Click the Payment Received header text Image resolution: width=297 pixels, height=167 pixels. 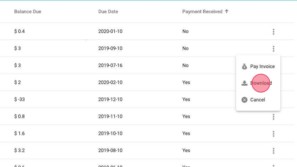(x=202, y=11)
